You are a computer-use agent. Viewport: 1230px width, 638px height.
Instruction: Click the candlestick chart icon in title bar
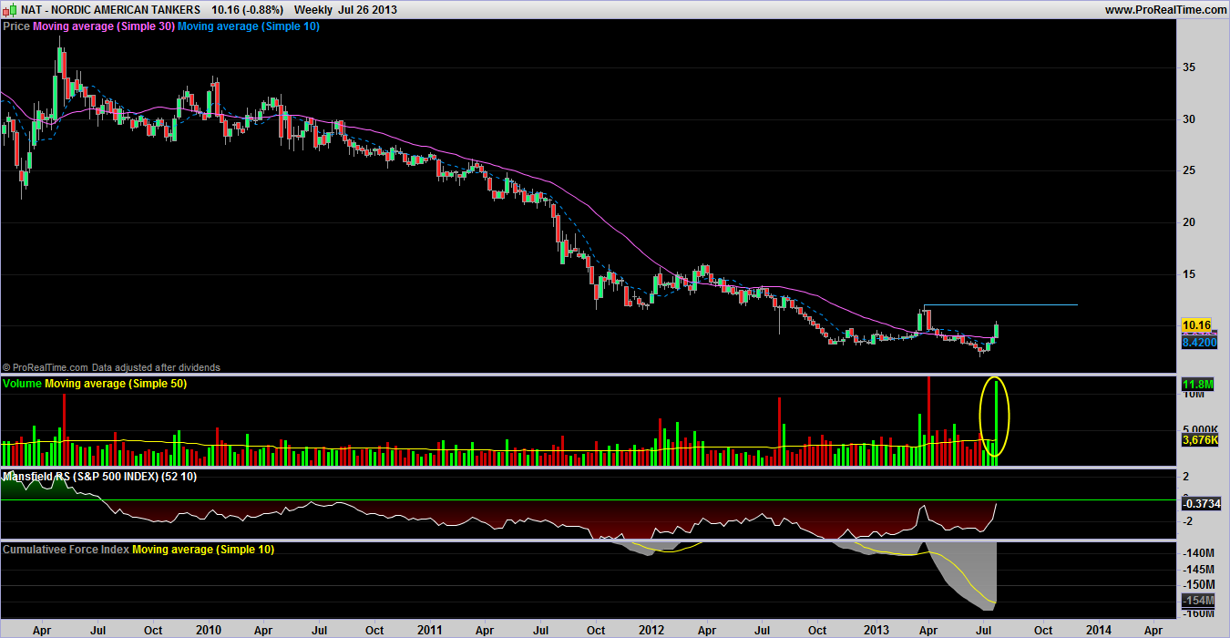(9, 9)
